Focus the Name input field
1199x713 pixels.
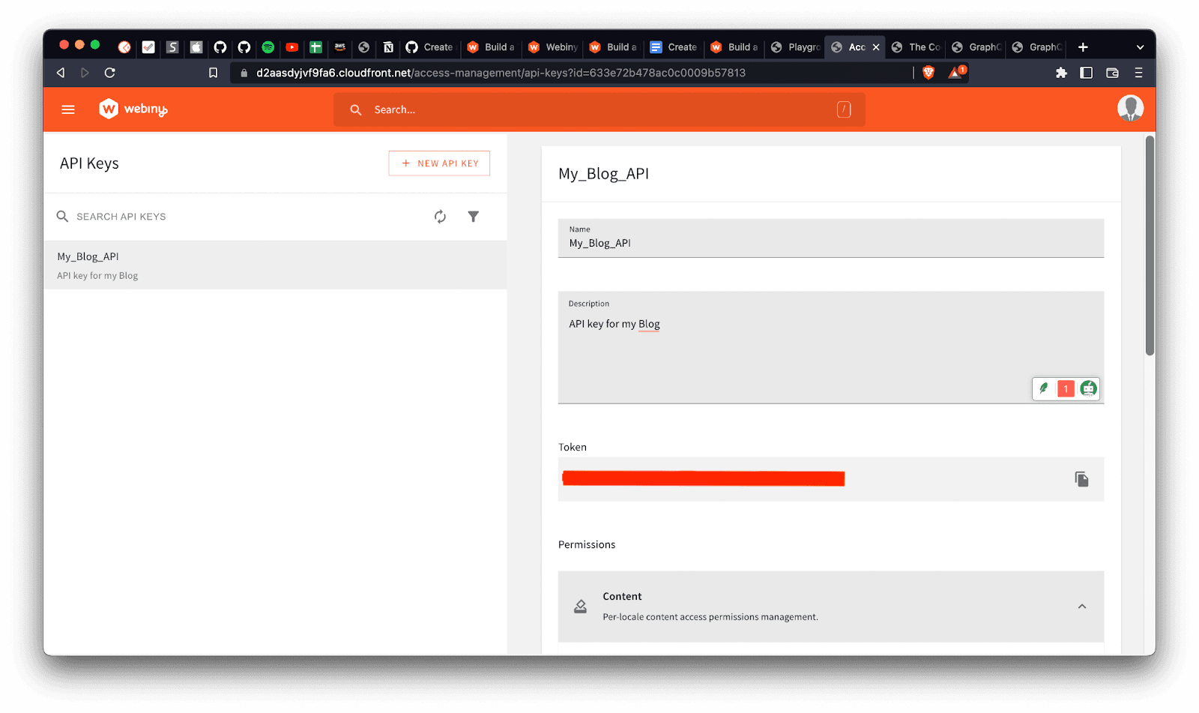point(830,244)
